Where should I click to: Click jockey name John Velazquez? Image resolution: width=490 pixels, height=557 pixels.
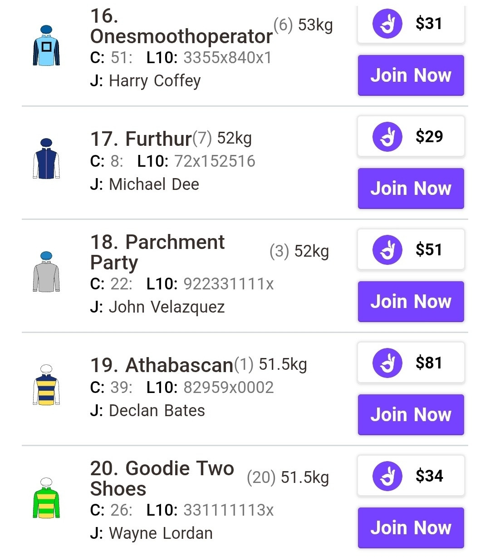pyautogui.click(x=167, y=307)
